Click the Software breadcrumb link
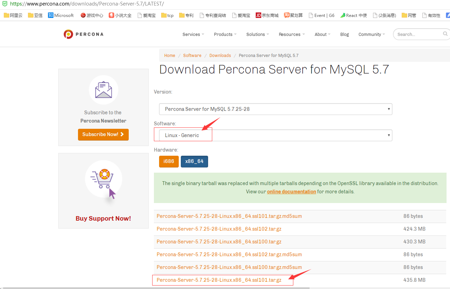The width and height of the screenshot is (450, 289). (x=192, y=55)
